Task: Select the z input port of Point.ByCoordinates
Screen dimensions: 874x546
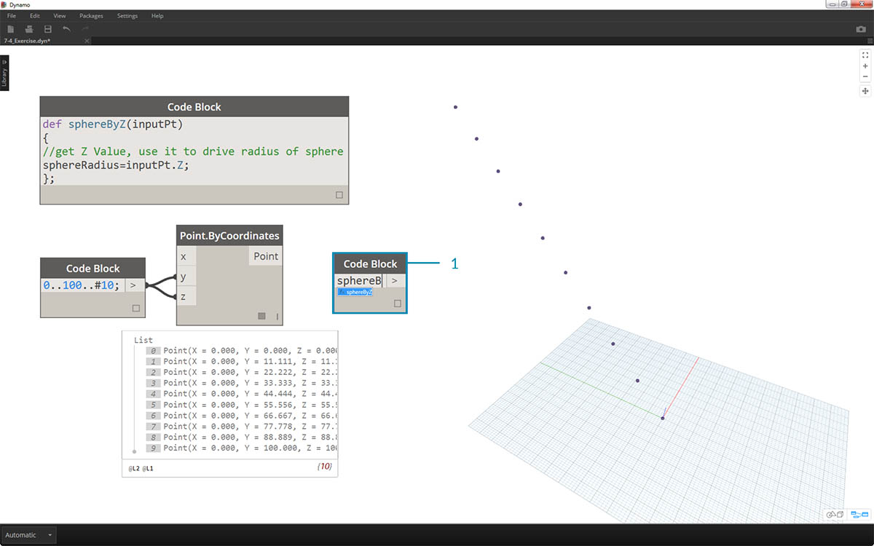Action: point(186,297)
